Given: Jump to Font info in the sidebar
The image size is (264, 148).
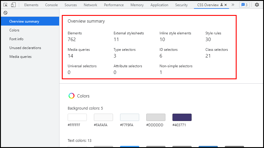Looking at the screenshot, I should pyautogui.click(x=30, y=39).
